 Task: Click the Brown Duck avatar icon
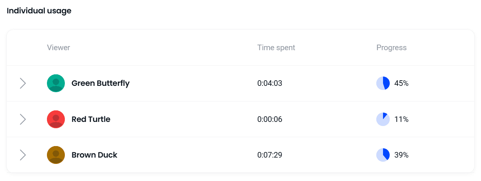(56, 155)
